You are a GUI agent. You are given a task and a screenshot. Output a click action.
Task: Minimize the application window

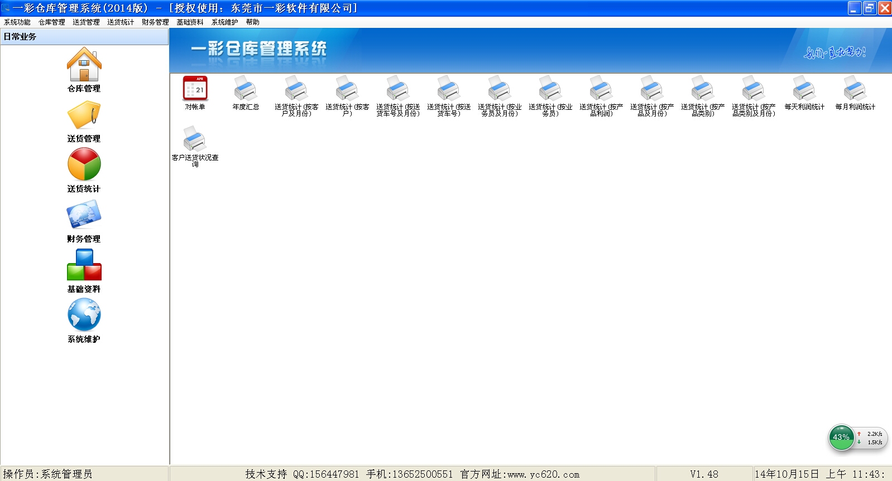click(x=855, y=8)
